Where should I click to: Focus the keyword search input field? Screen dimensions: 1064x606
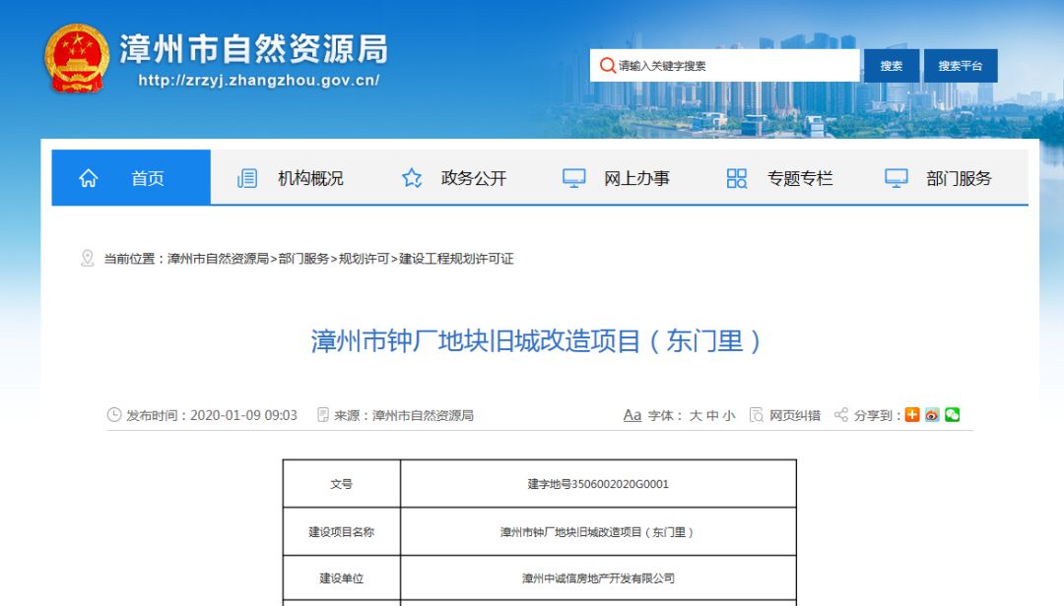[724, 66]
